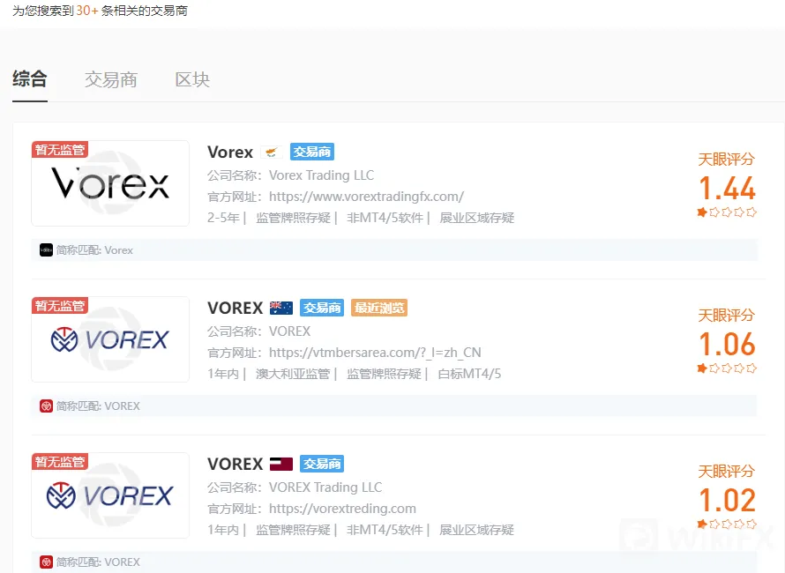Image resolution: width=785 pixels, height=573 pixels.
Task: Click 非MT4/5软件 tag in the Vorex 1.44 listing
Action: pyautogui.click(x=385, y=219)
